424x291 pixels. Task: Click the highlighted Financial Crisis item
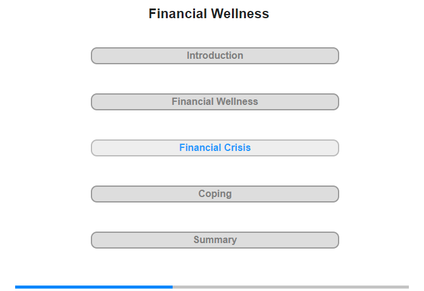214,148
